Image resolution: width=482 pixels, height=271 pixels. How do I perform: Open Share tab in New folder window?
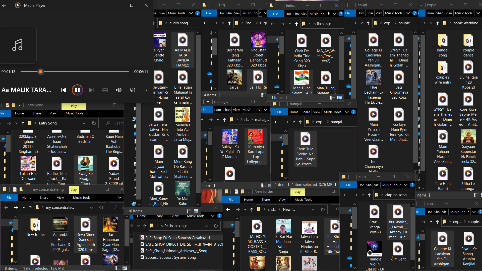pyautogui.click(x=266, y=200)
